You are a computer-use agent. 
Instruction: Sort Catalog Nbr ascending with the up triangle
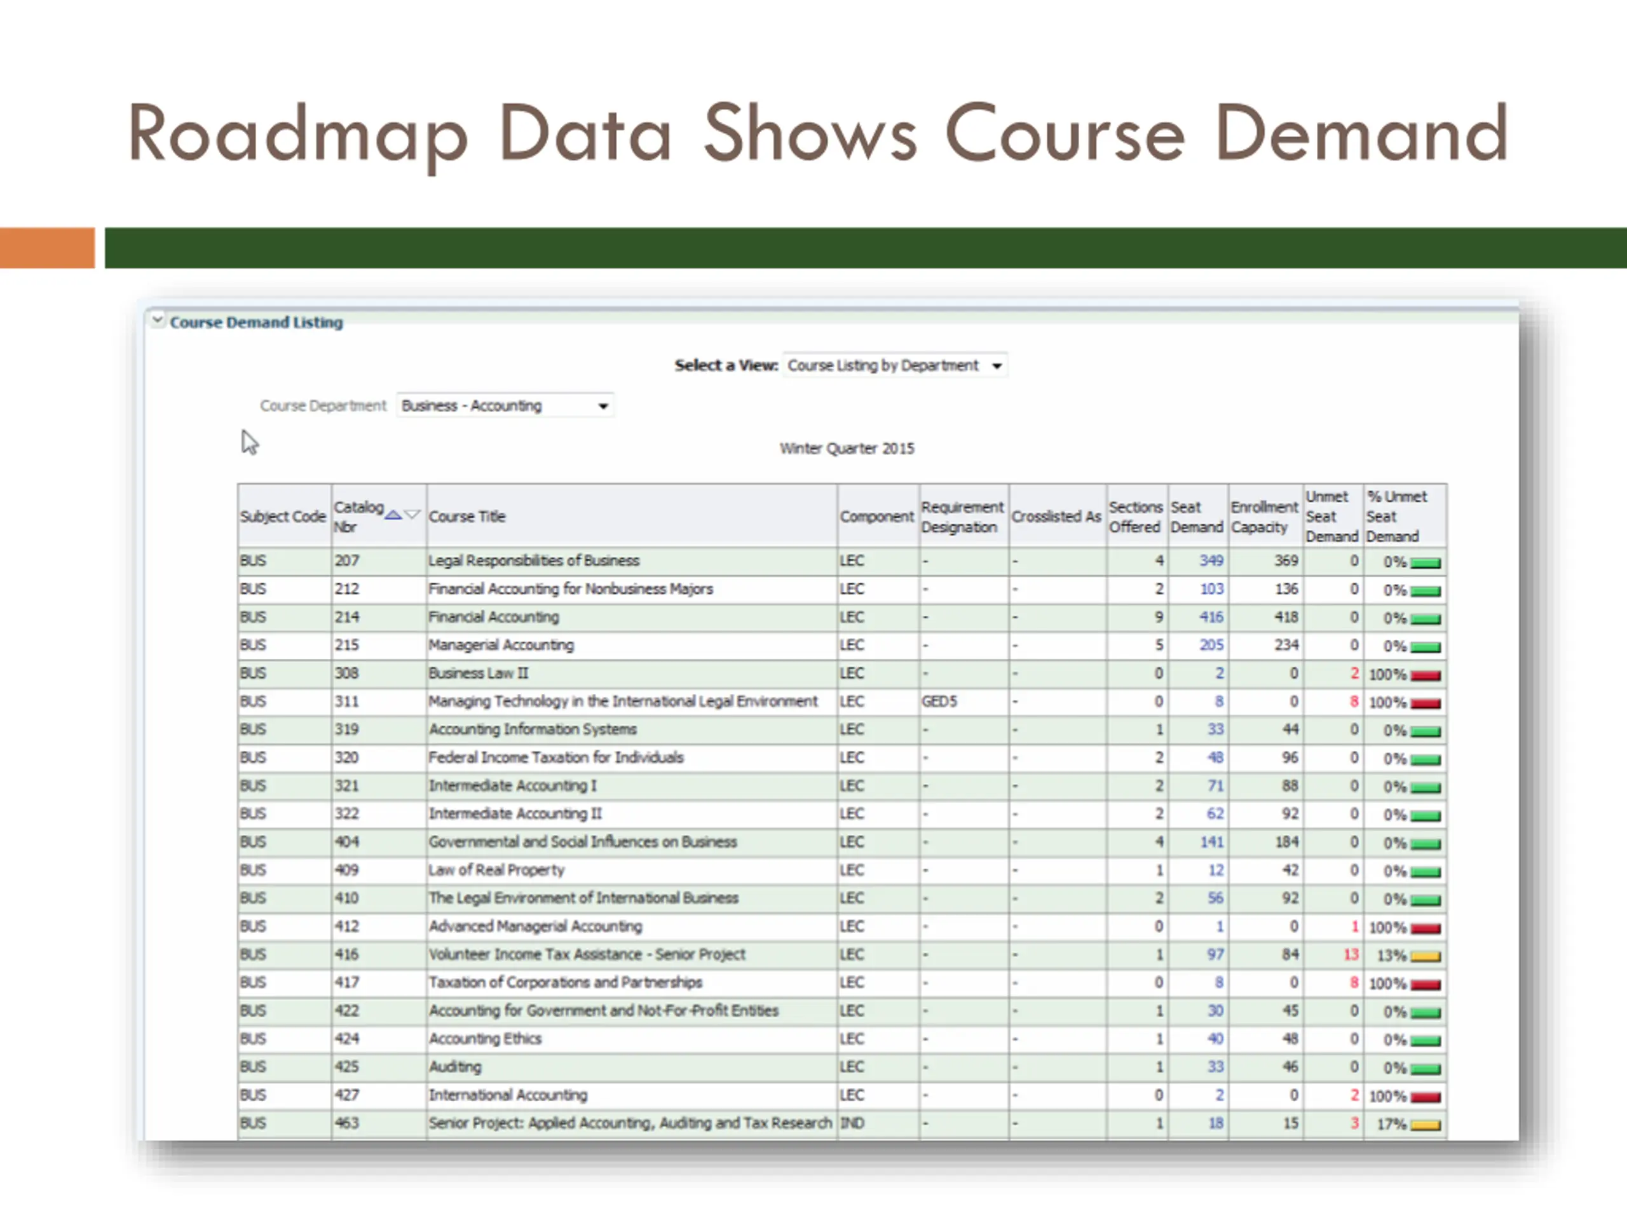(393, 515)
